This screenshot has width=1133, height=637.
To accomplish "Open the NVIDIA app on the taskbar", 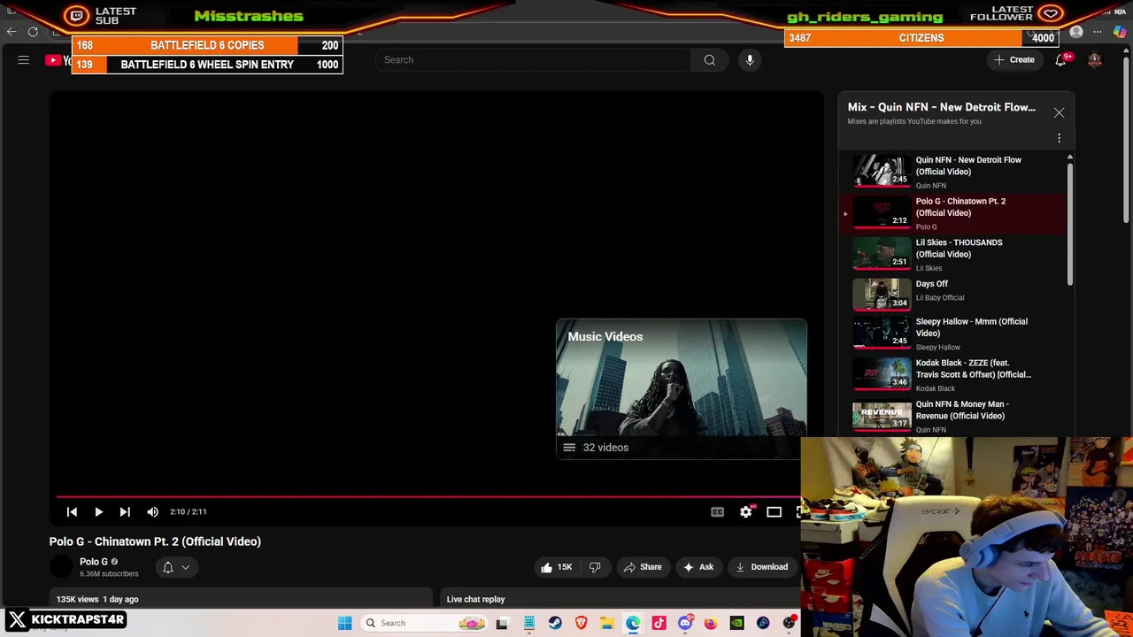I will [x=736, y=623].
